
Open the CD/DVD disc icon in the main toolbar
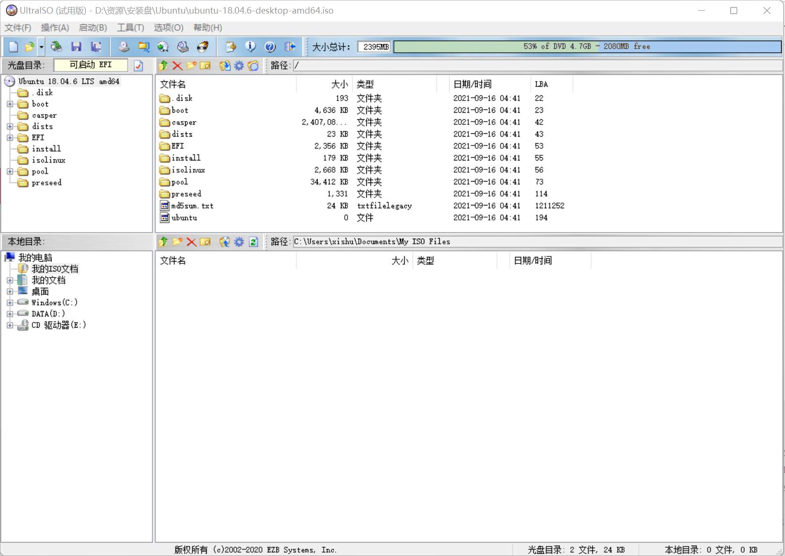coord(56,46)
